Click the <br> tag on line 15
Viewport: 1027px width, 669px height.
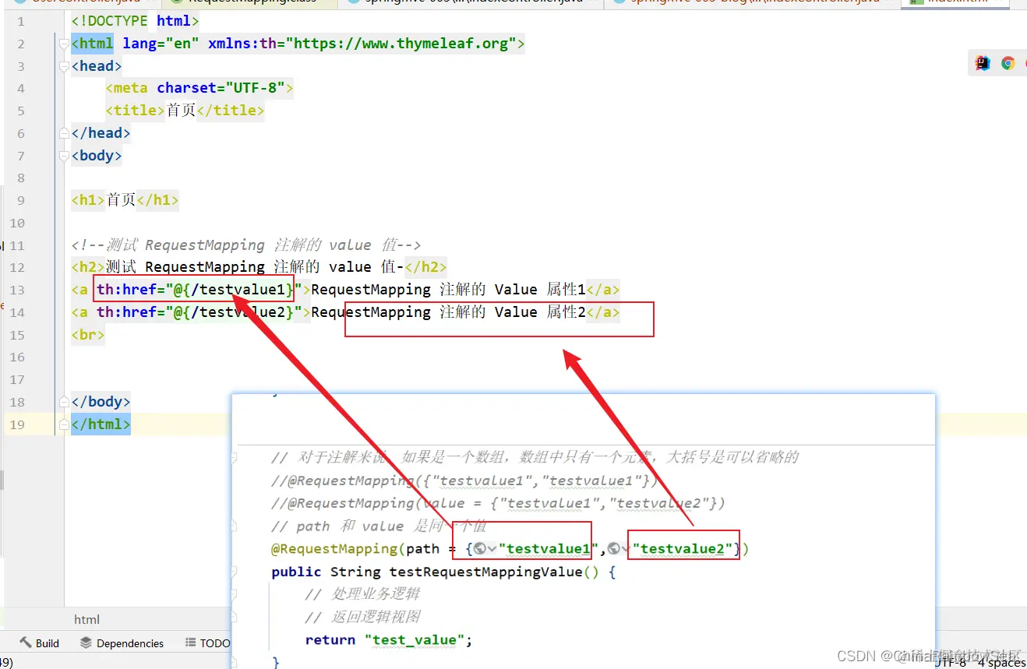(87, 335)
